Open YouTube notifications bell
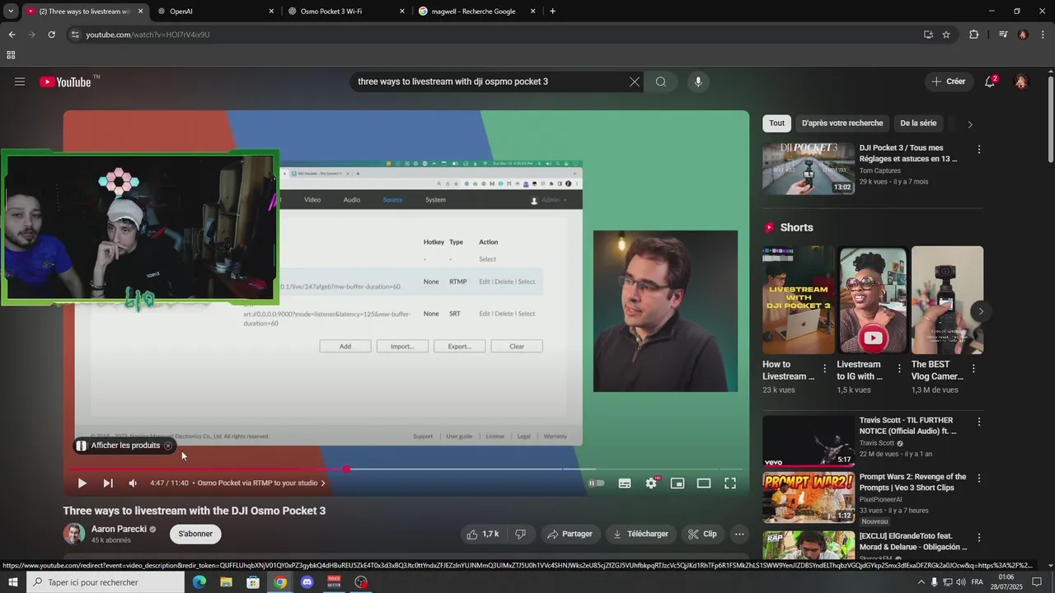 click(x=990, y=82)
